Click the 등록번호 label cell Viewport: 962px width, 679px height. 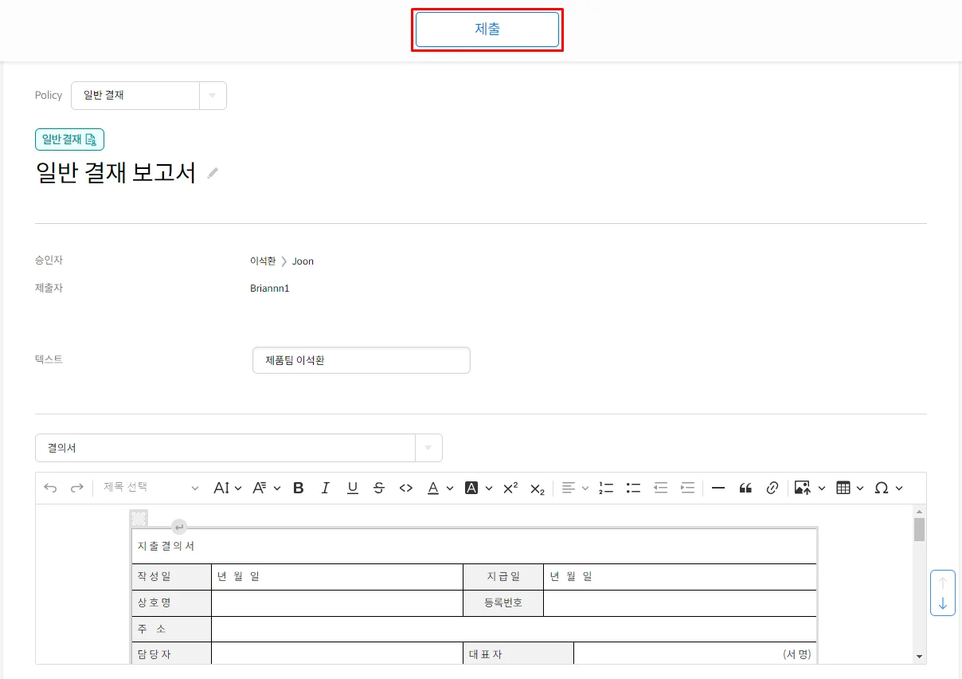[503, 603]
